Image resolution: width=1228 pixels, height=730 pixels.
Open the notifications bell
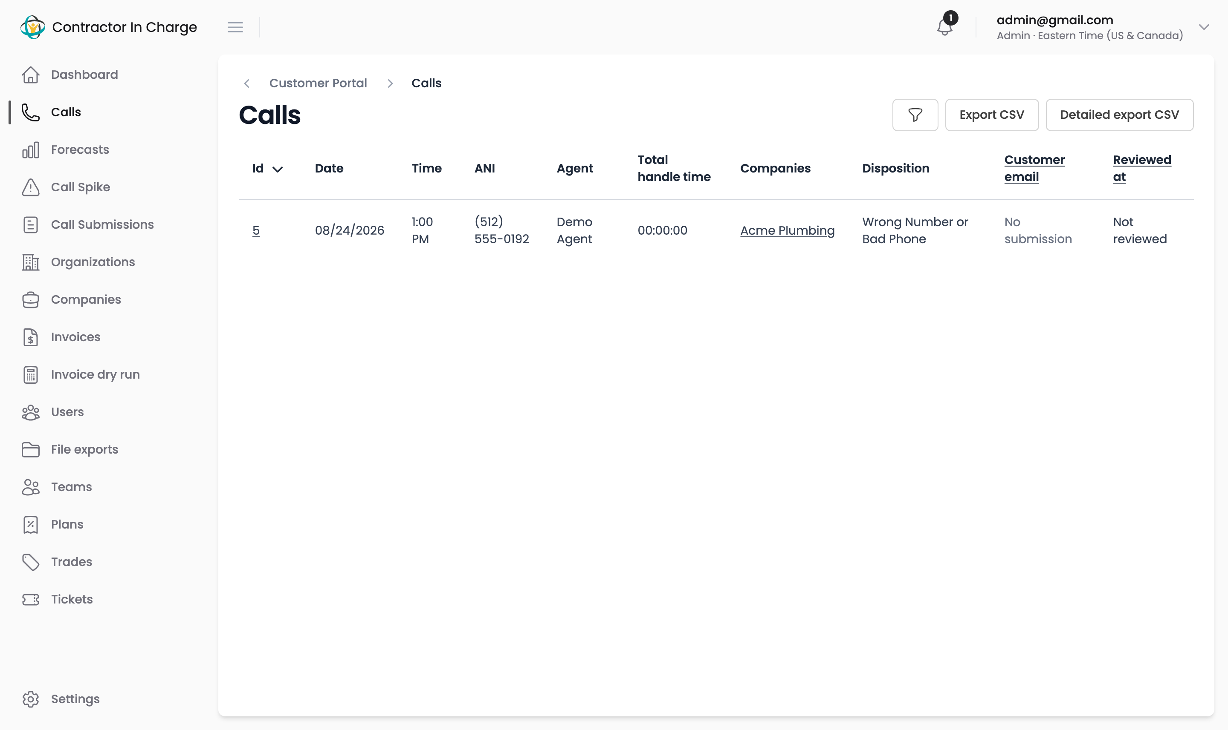[944, 27]
